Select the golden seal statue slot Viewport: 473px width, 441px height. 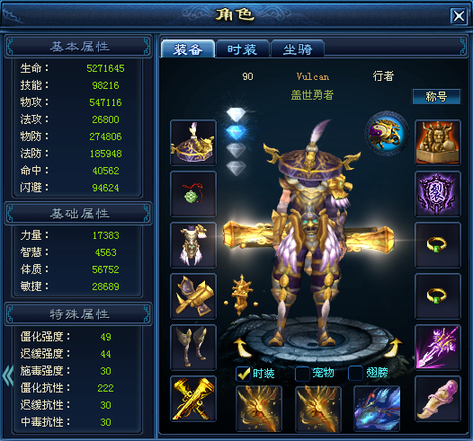tap(438, 143)
